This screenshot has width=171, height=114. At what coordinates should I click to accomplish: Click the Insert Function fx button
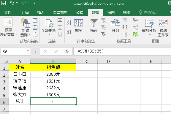67,51
